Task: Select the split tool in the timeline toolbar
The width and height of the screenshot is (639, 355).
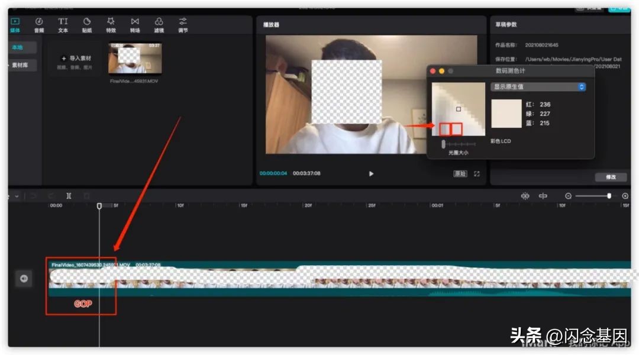Action: (69, 196)
